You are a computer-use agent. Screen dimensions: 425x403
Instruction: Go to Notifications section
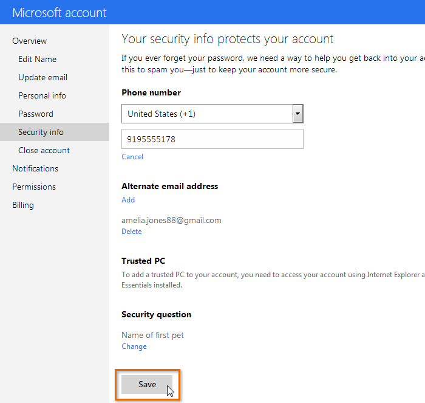coord(35,168)
